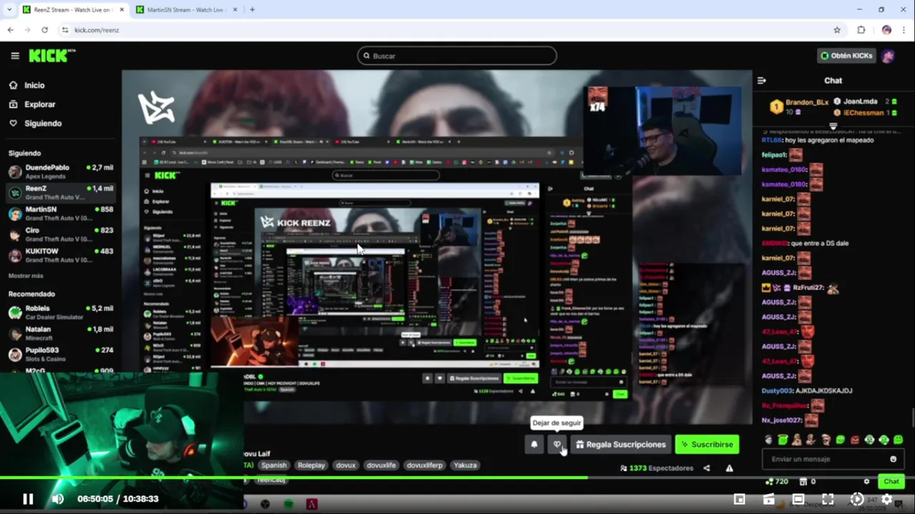915x514 pixels.
Task: Select ReenZ channel in following list
Action: click(x=61, y=193)
